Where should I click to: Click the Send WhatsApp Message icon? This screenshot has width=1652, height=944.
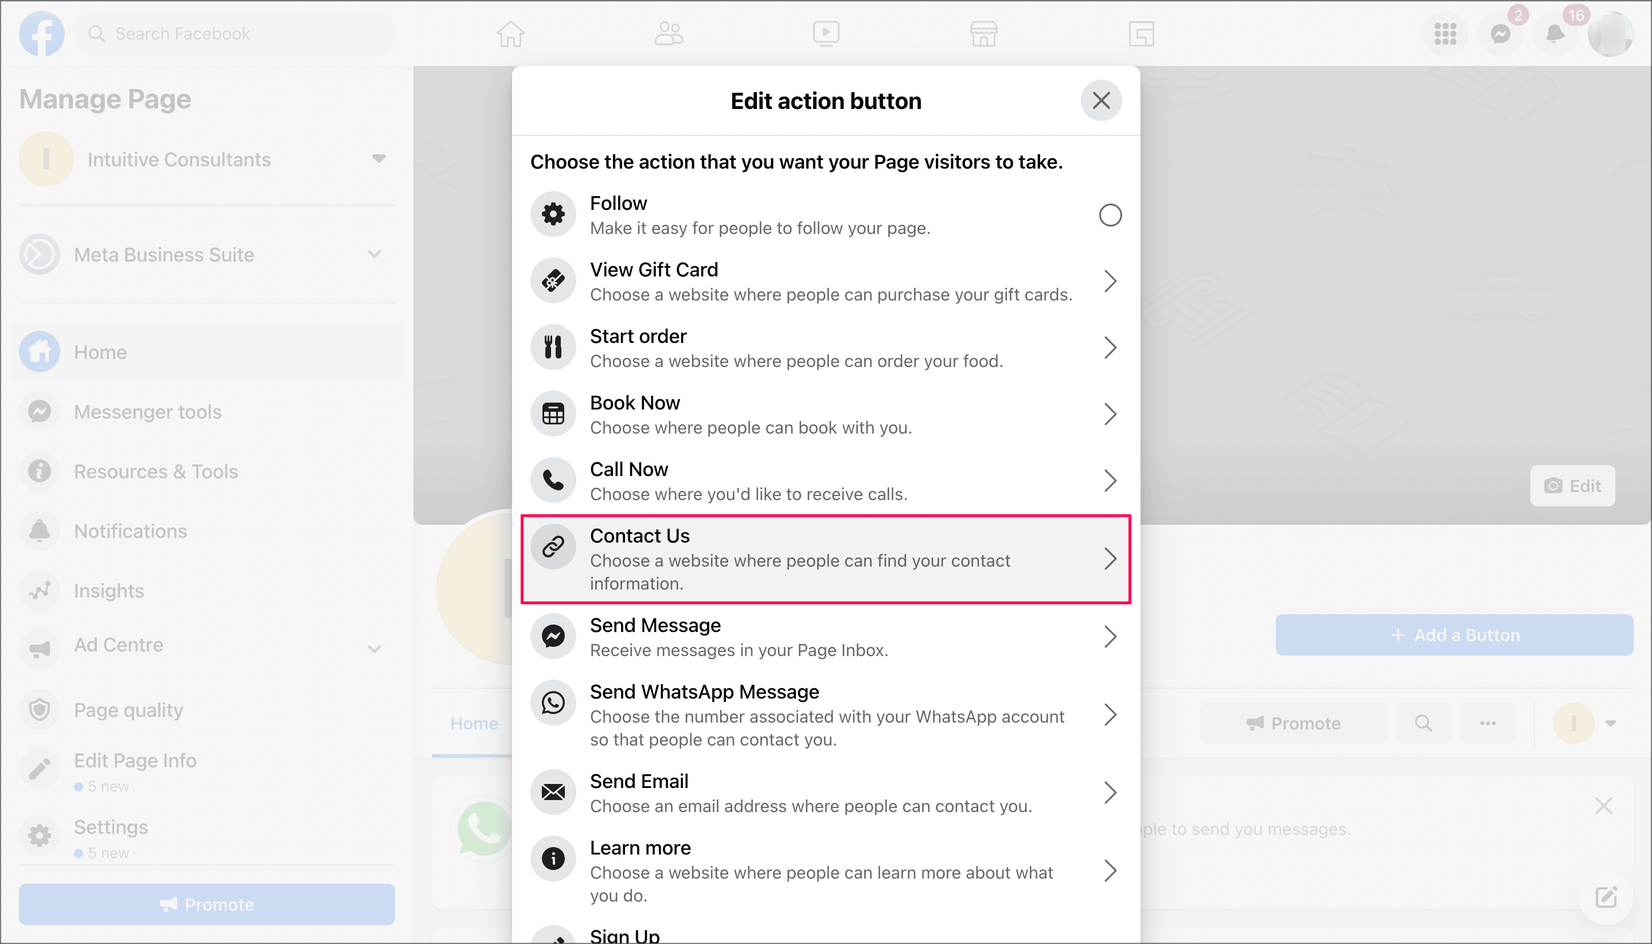pyautogui.click(x=553, y=703)
